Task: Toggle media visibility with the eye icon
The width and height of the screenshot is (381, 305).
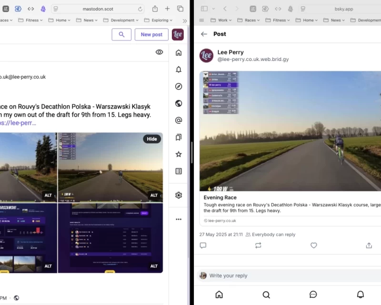Action: (159, 52)
